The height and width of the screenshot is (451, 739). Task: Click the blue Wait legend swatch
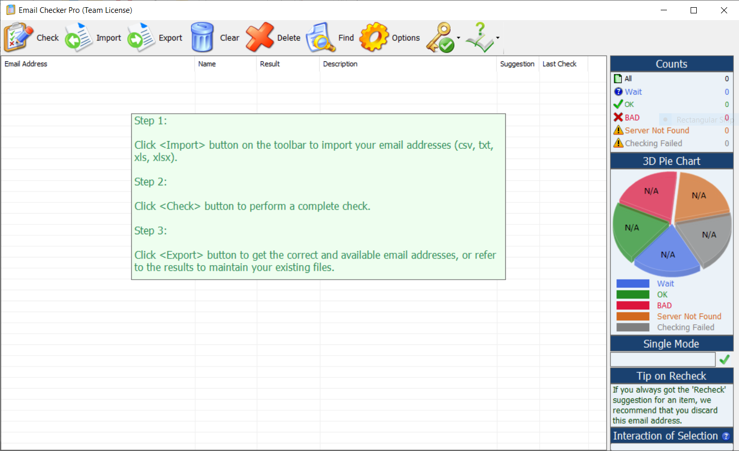pos(633,284)
